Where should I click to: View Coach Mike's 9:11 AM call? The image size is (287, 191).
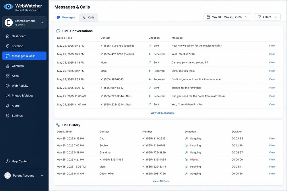(272, 174)
